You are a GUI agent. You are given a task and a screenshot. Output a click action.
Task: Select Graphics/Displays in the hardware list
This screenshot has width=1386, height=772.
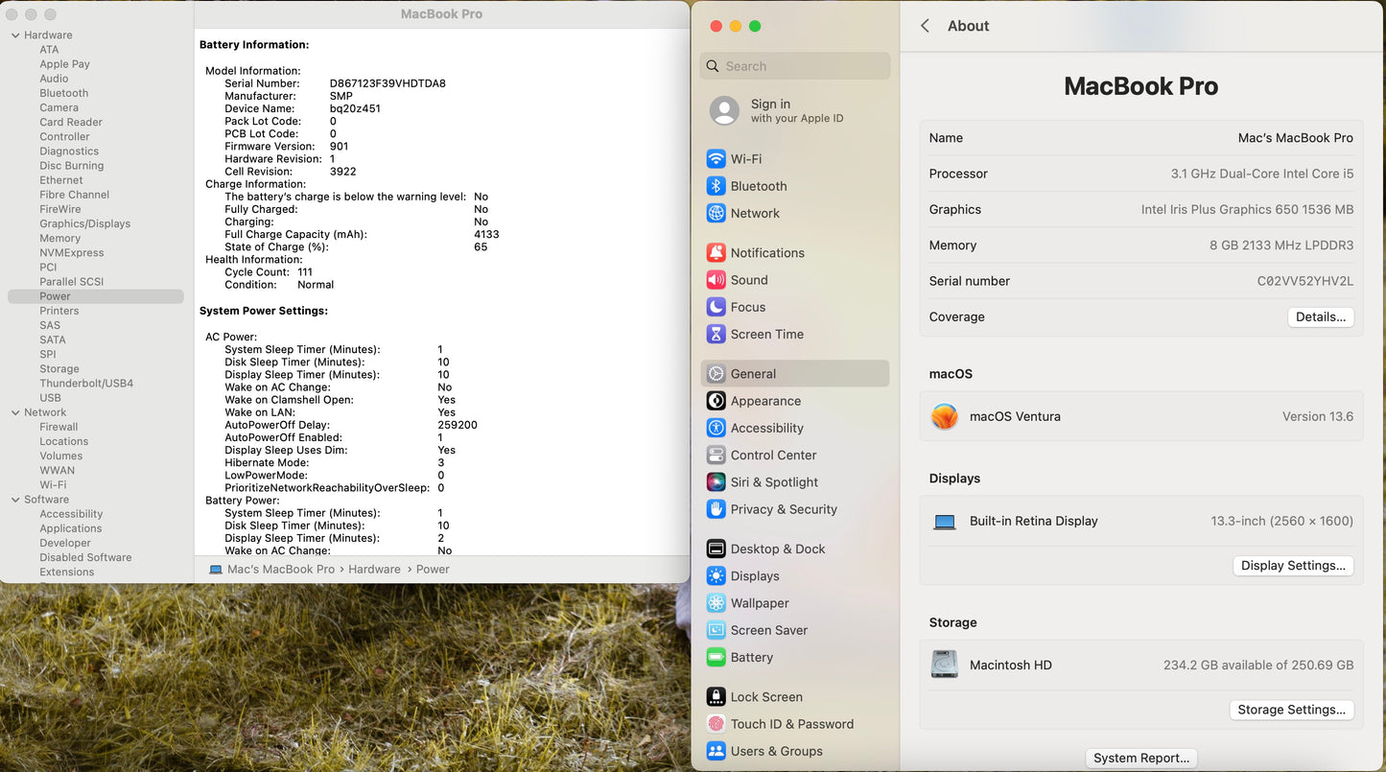84,223
